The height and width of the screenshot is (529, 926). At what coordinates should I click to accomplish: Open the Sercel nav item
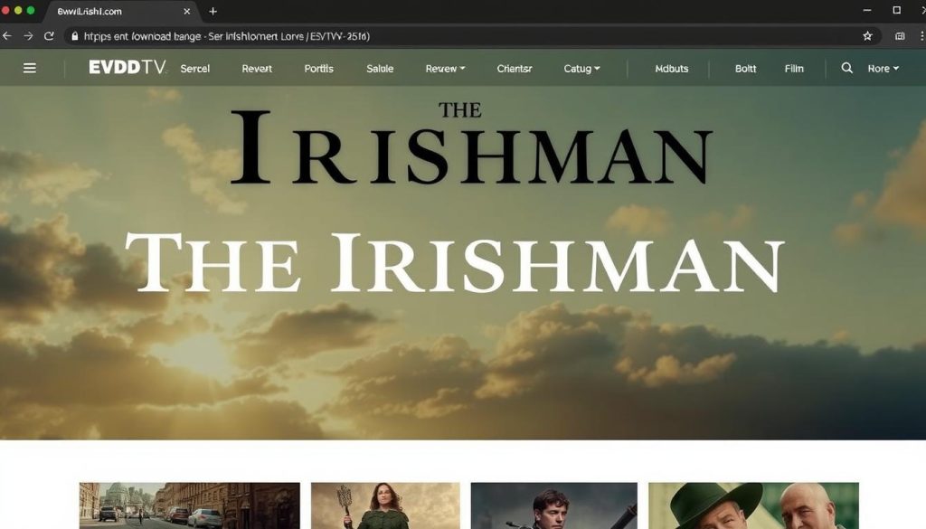195,69
